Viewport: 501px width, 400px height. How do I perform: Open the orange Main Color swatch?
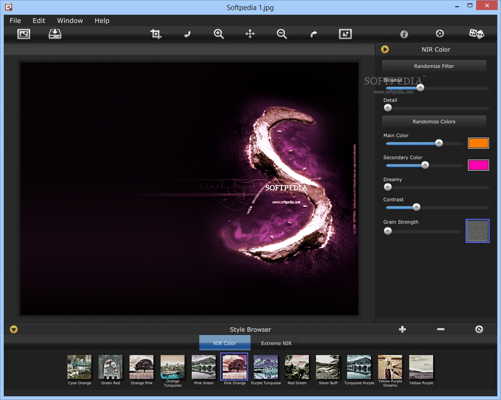(x=479, y=143)
